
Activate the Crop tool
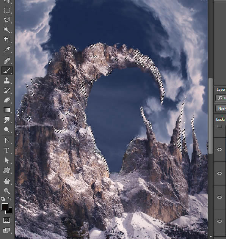click(x=7, y=39)
